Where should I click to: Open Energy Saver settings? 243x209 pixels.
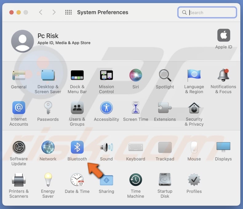point(48,180)
